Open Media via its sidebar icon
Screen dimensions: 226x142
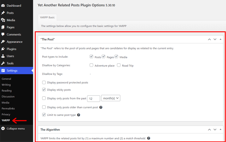(3, 20)
